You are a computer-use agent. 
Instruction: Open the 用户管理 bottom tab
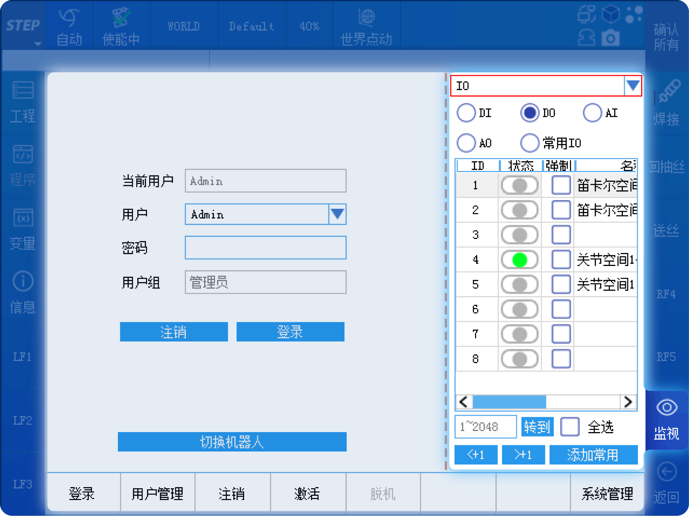pyautogui.click(x=157, y=493)
